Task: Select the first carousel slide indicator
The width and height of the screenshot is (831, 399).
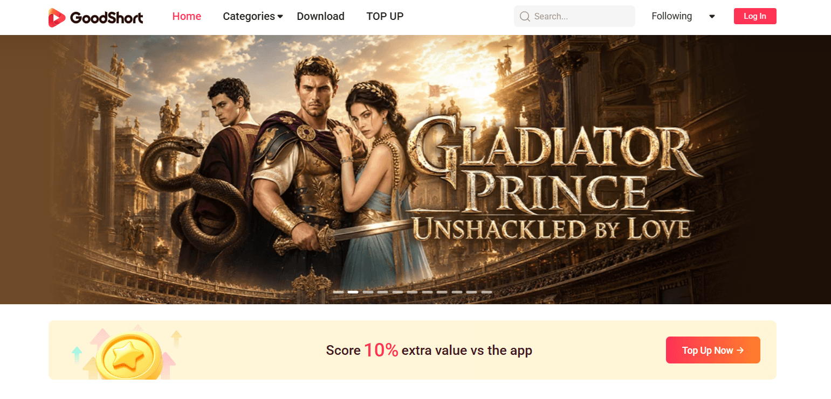Action: click(x=338, y=292)
